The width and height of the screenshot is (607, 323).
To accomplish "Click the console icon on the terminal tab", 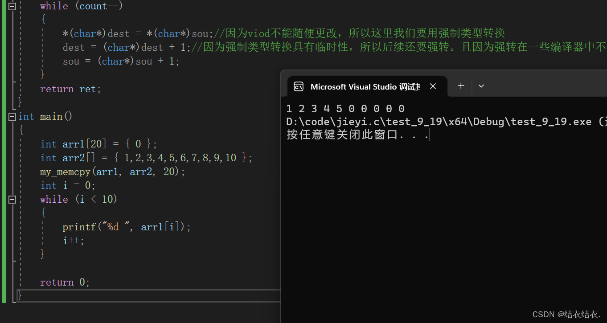I will point(299,86).
